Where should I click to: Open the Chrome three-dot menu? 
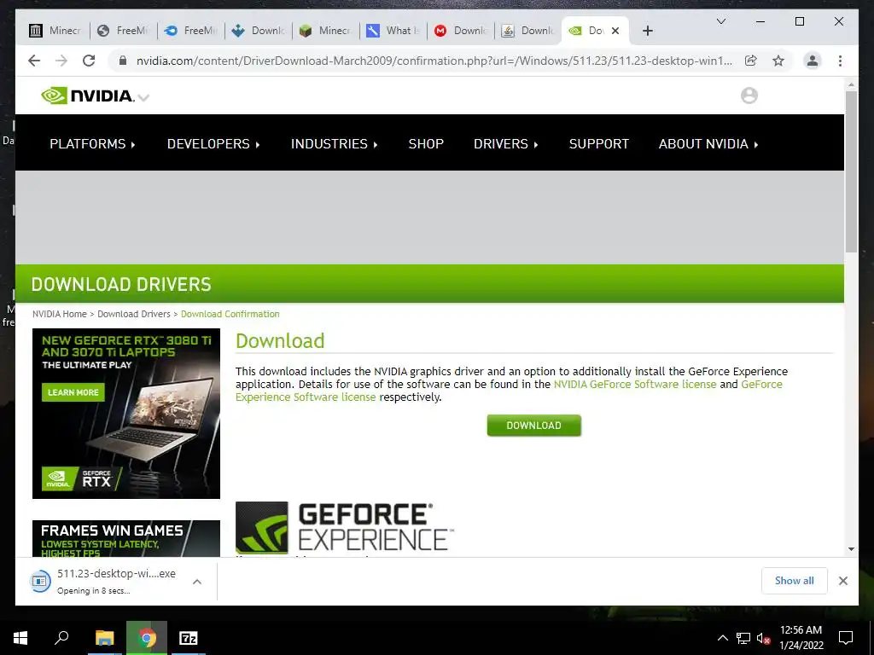pos(840,61)
